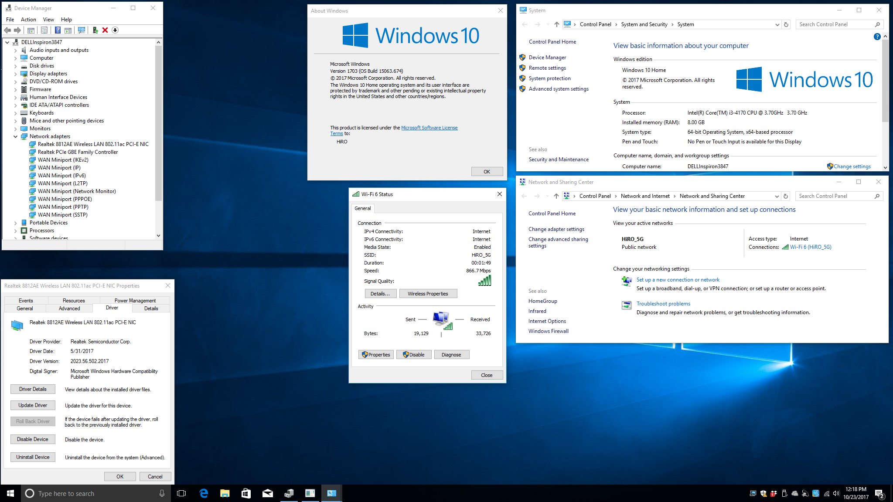
Task: Open the File menu in Device Manager
Action: pos(10,20)
